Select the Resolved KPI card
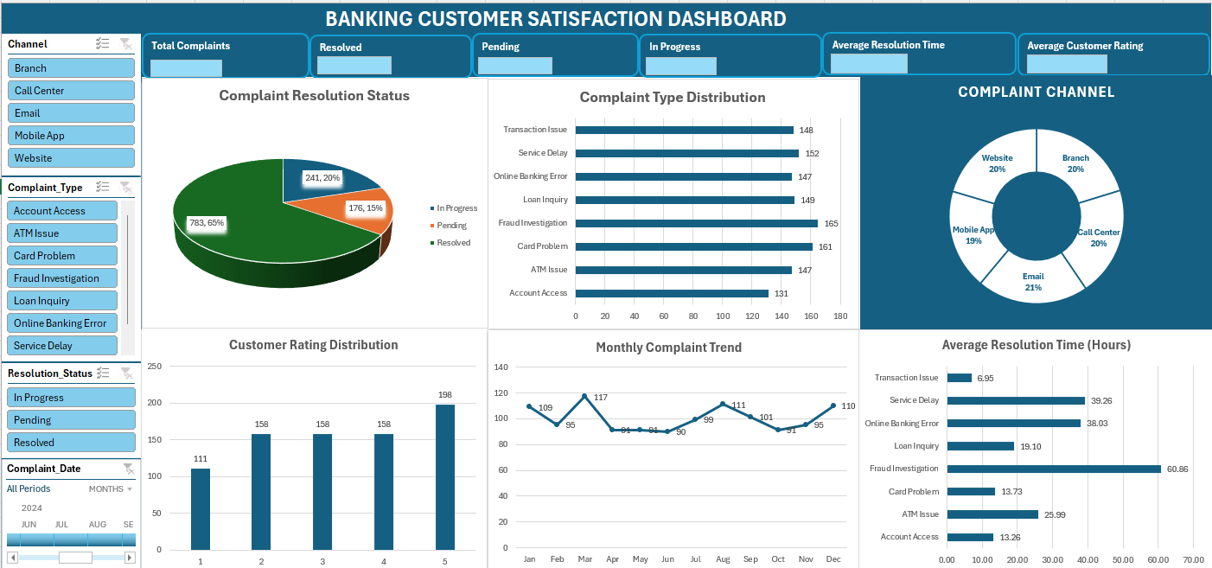Screen dimensions: 1212x568 pyautogui.click(x=391, y=56)
